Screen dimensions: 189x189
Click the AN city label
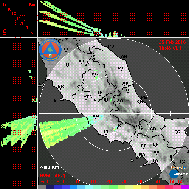click(x=124, y=57)
